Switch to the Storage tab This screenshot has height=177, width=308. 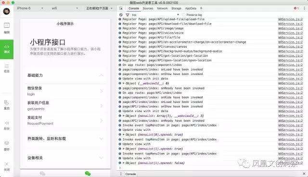pos(176,9)
